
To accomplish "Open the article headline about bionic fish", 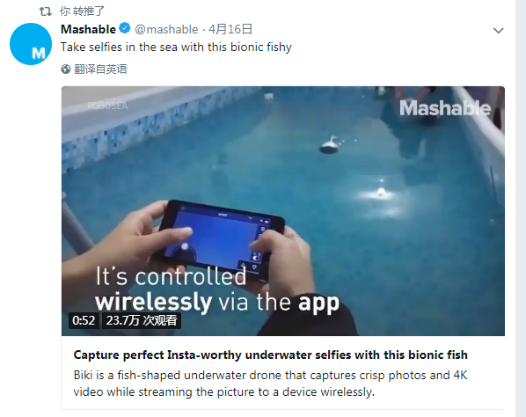I will tap(270, 355).
